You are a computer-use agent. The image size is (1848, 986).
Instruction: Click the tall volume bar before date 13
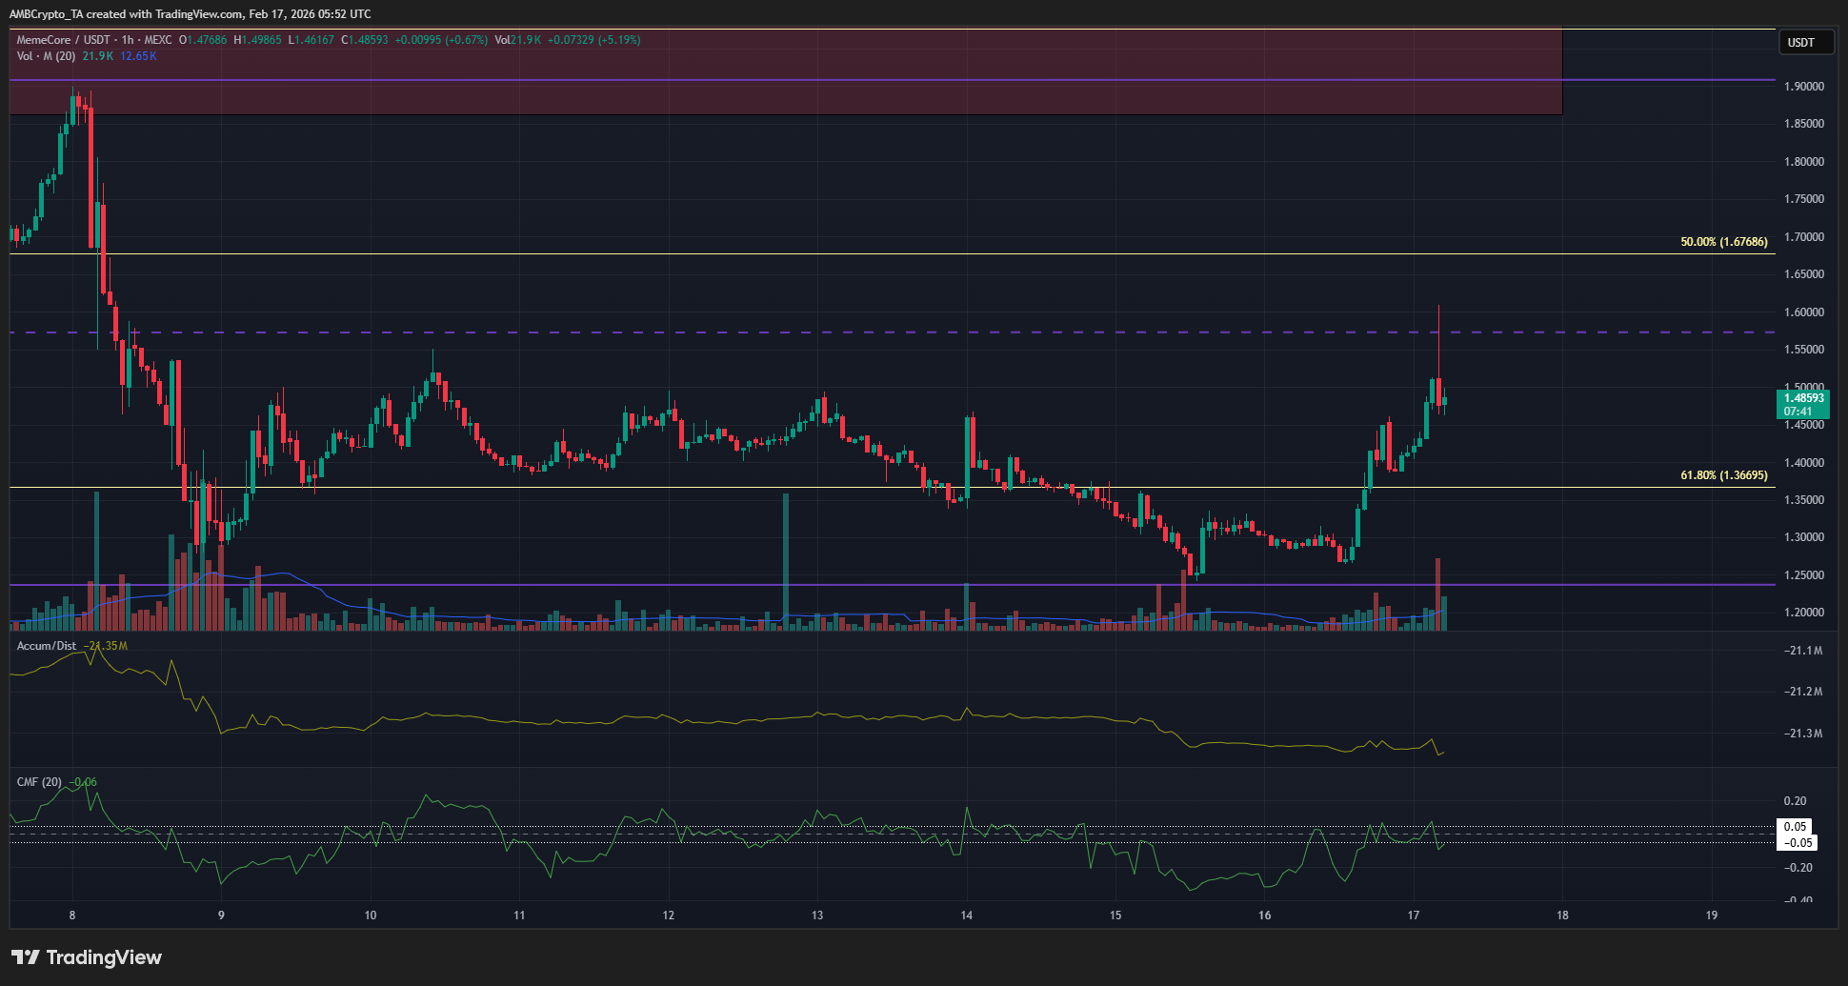pyautogui.click(x=786, y=562)
